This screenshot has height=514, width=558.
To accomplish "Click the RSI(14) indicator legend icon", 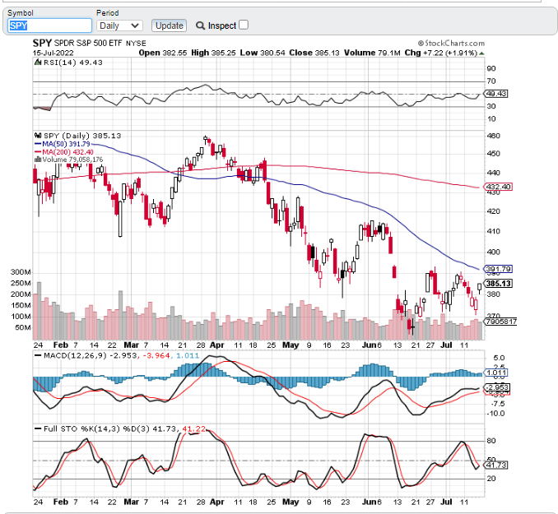I will click(38, 63).
